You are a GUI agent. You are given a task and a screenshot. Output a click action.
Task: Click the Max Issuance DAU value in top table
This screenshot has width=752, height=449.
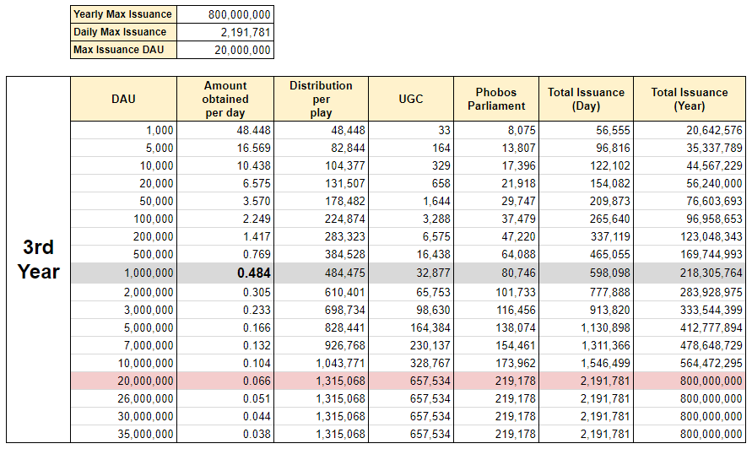click(x=225, y=50)
